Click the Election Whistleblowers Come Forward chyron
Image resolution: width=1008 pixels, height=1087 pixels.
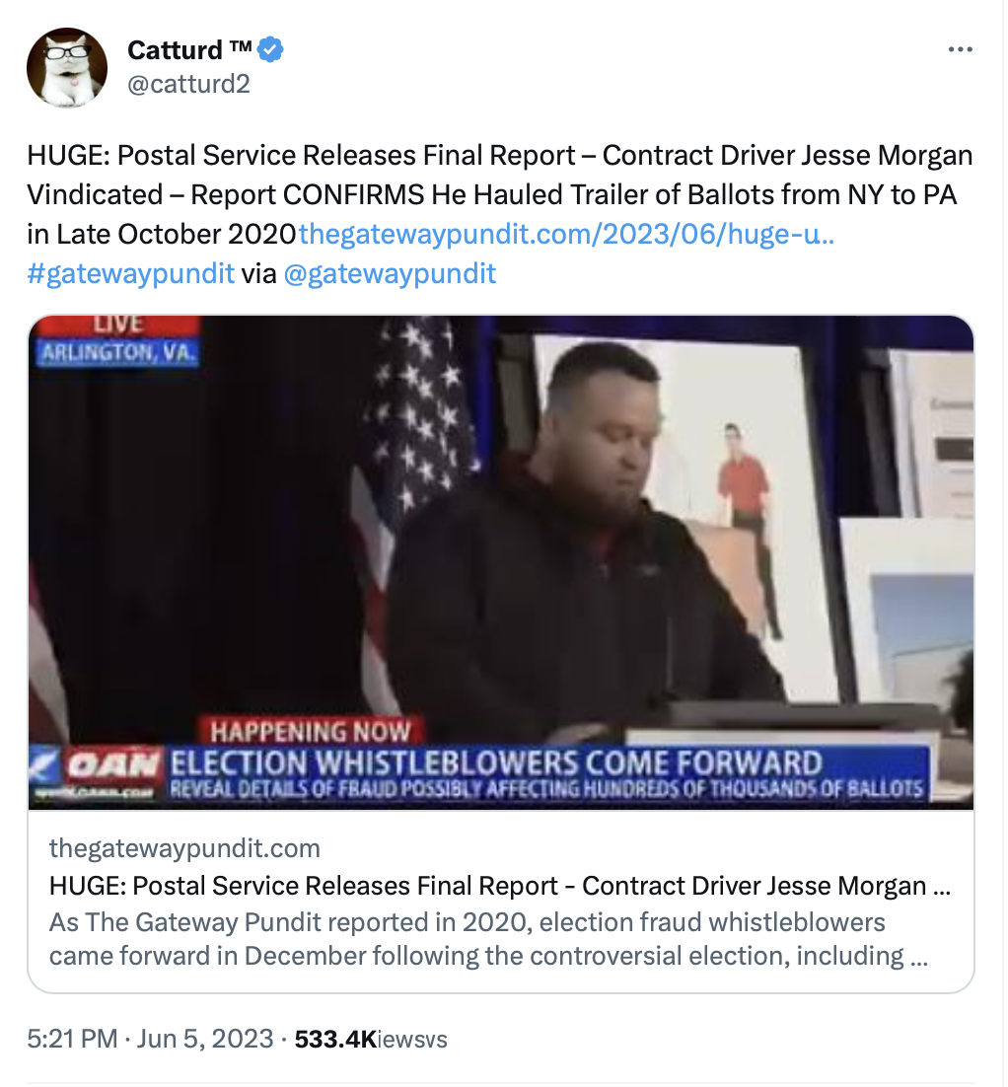547,773
